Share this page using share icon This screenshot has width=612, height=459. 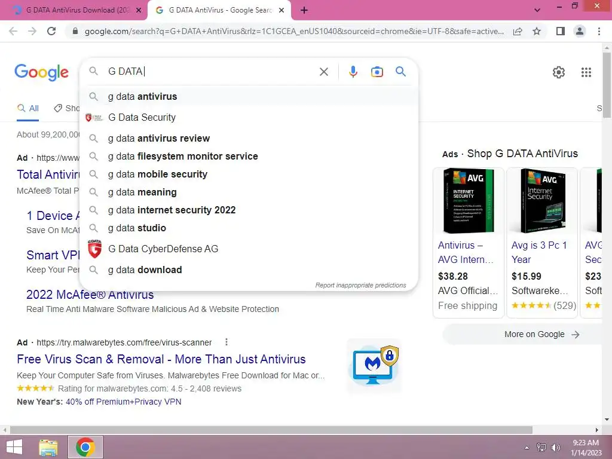click(518, 31)
